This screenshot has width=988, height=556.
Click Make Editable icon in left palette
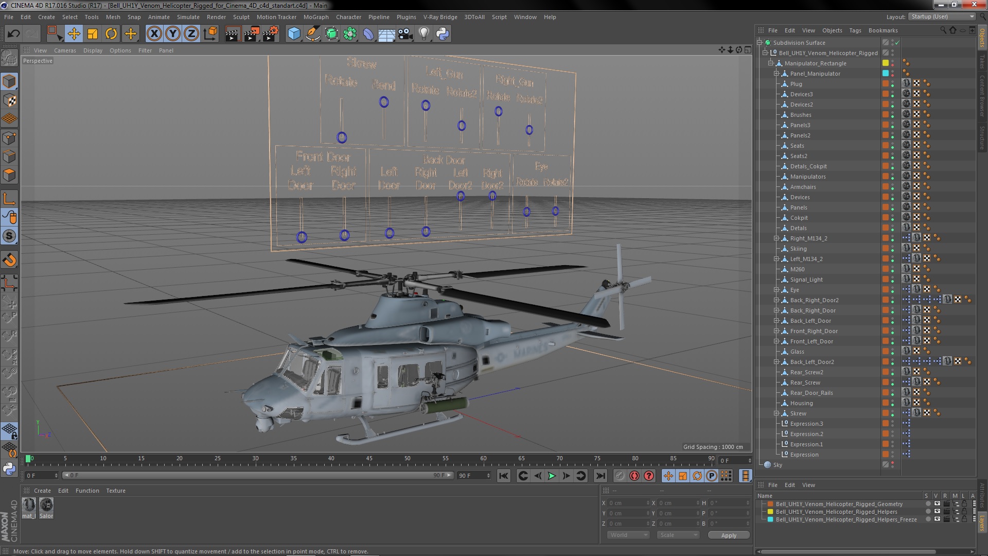coord(9,58)
